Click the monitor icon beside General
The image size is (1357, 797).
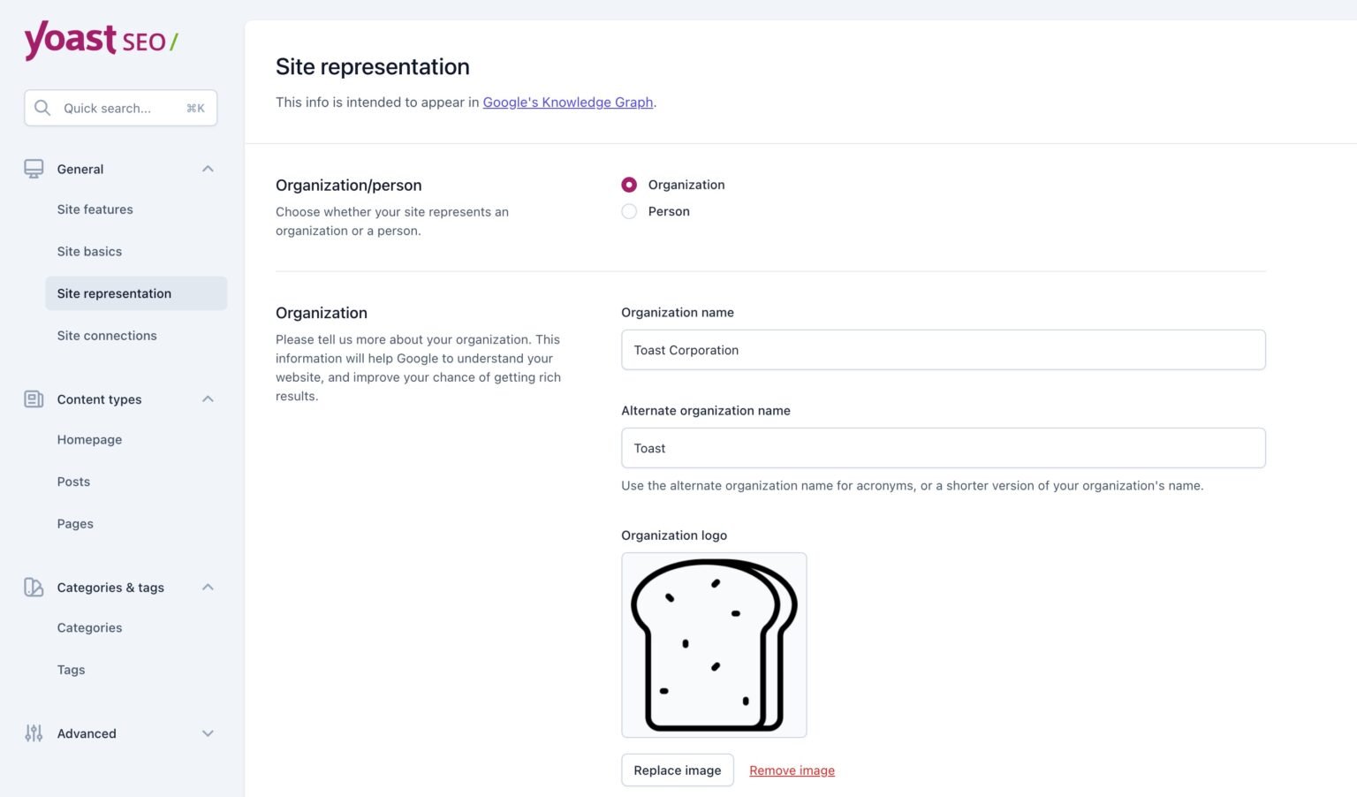pyautogui.click(x=34, y=168)
